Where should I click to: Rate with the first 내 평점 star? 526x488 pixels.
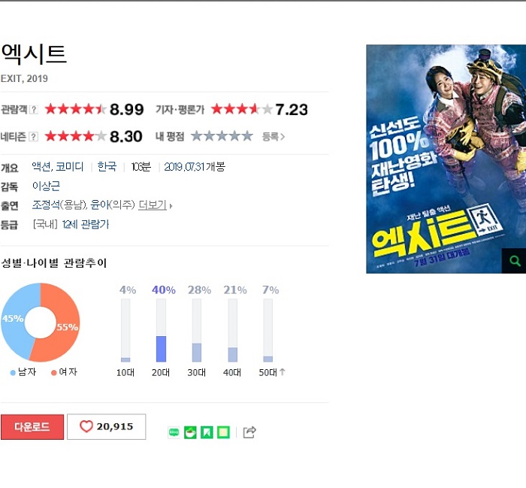tap(197, 136)
